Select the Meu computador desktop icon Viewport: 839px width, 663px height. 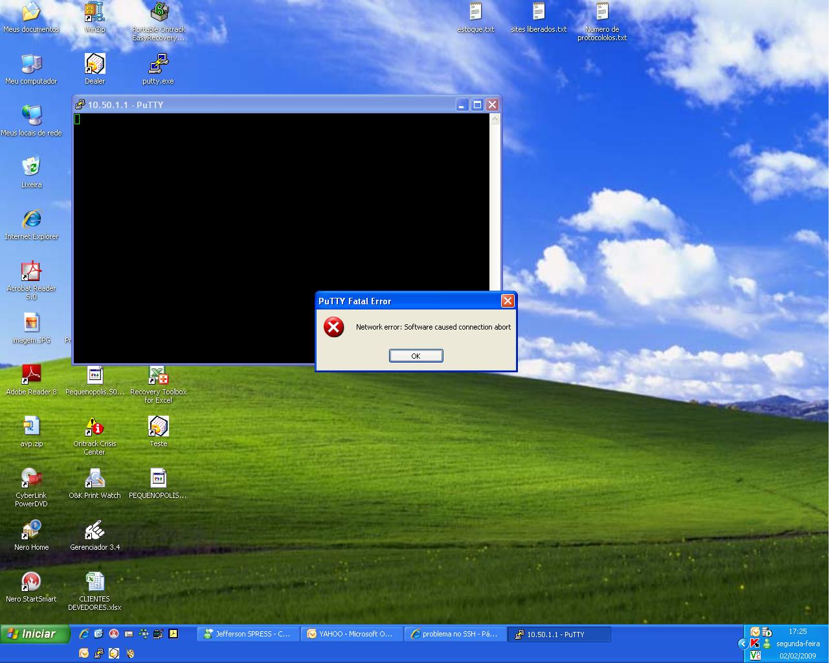(x=31, y=69)
